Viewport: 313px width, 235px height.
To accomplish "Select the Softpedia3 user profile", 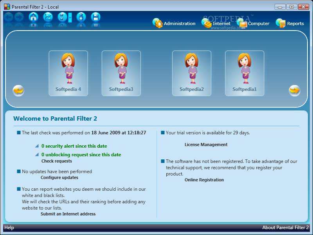I will pos(121,73).
